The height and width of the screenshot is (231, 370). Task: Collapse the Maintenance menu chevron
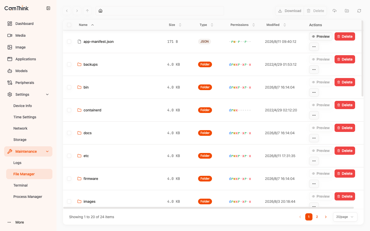coord(47,151)
